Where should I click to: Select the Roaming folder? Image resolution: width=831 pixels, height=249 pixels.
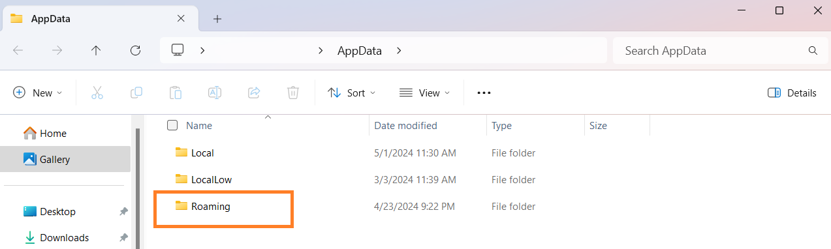pos(211,206)
